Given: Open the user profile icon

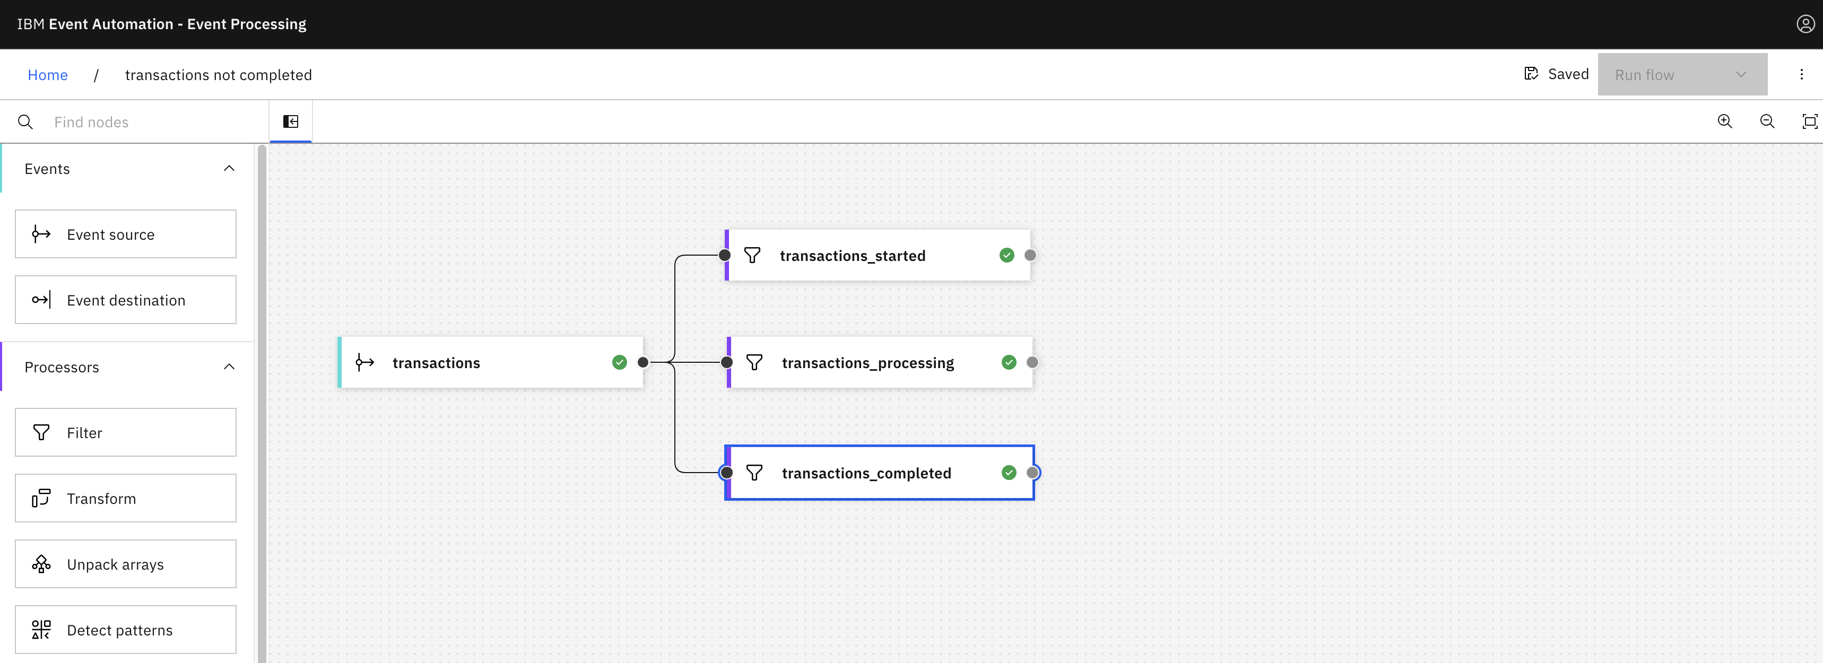Looking at the screenshot, I should 1805,24.
